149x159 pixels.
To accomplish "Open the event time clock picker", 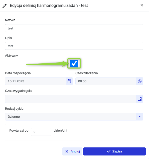I will [140, 81].
